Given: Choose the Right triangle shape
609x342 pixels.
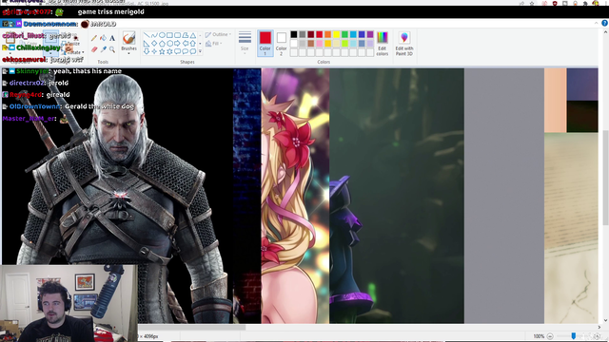Looking at the screenshot, I should (147, 44).
